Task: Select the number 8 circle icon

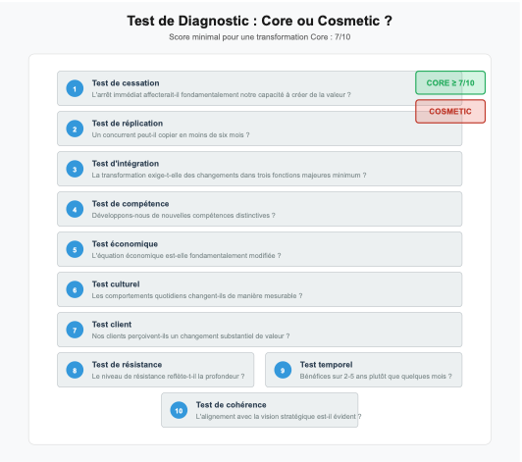Action: point(75,370)
